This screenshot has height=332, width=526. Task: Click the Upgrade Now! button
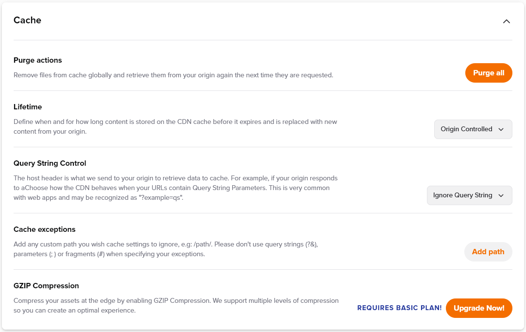tap(479, 308)
